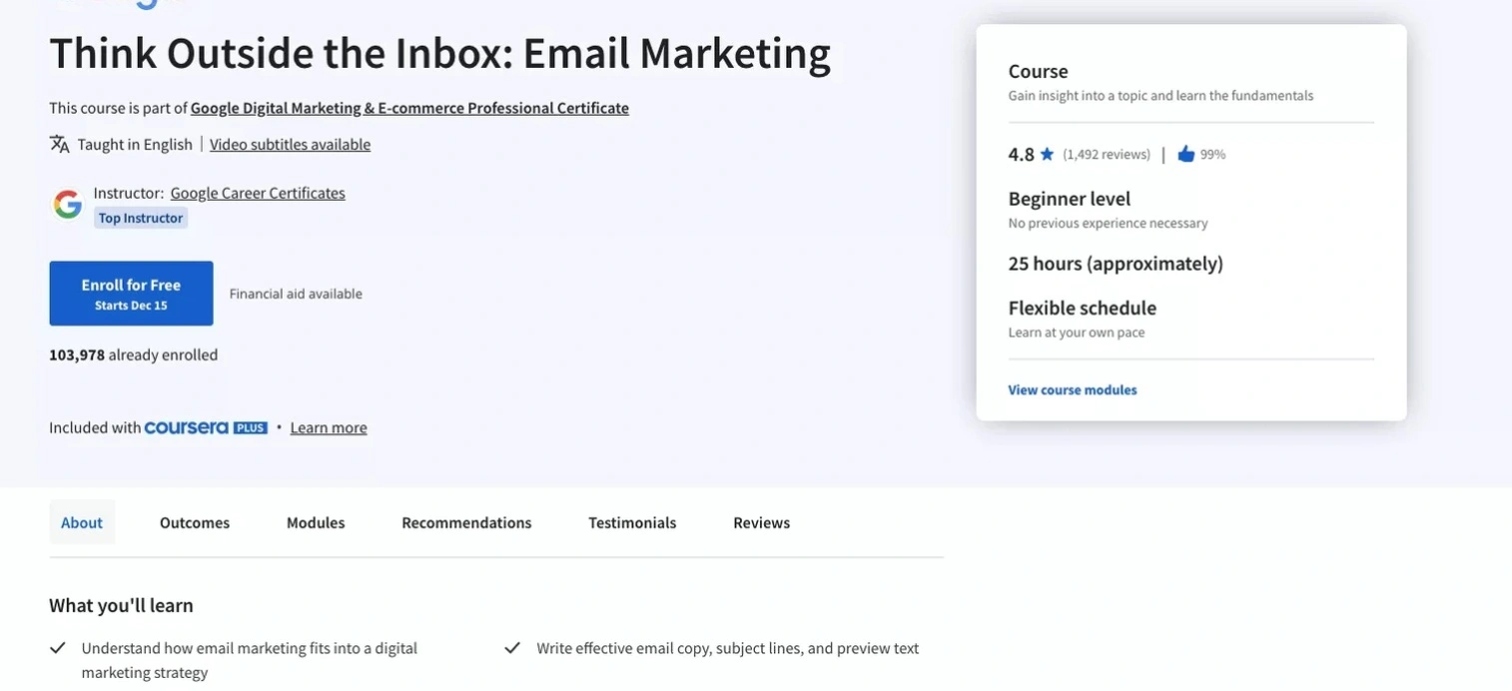Open Google Career Certificates instructor link
This screenshot has height=691, width=1512.
coord(258,193)
